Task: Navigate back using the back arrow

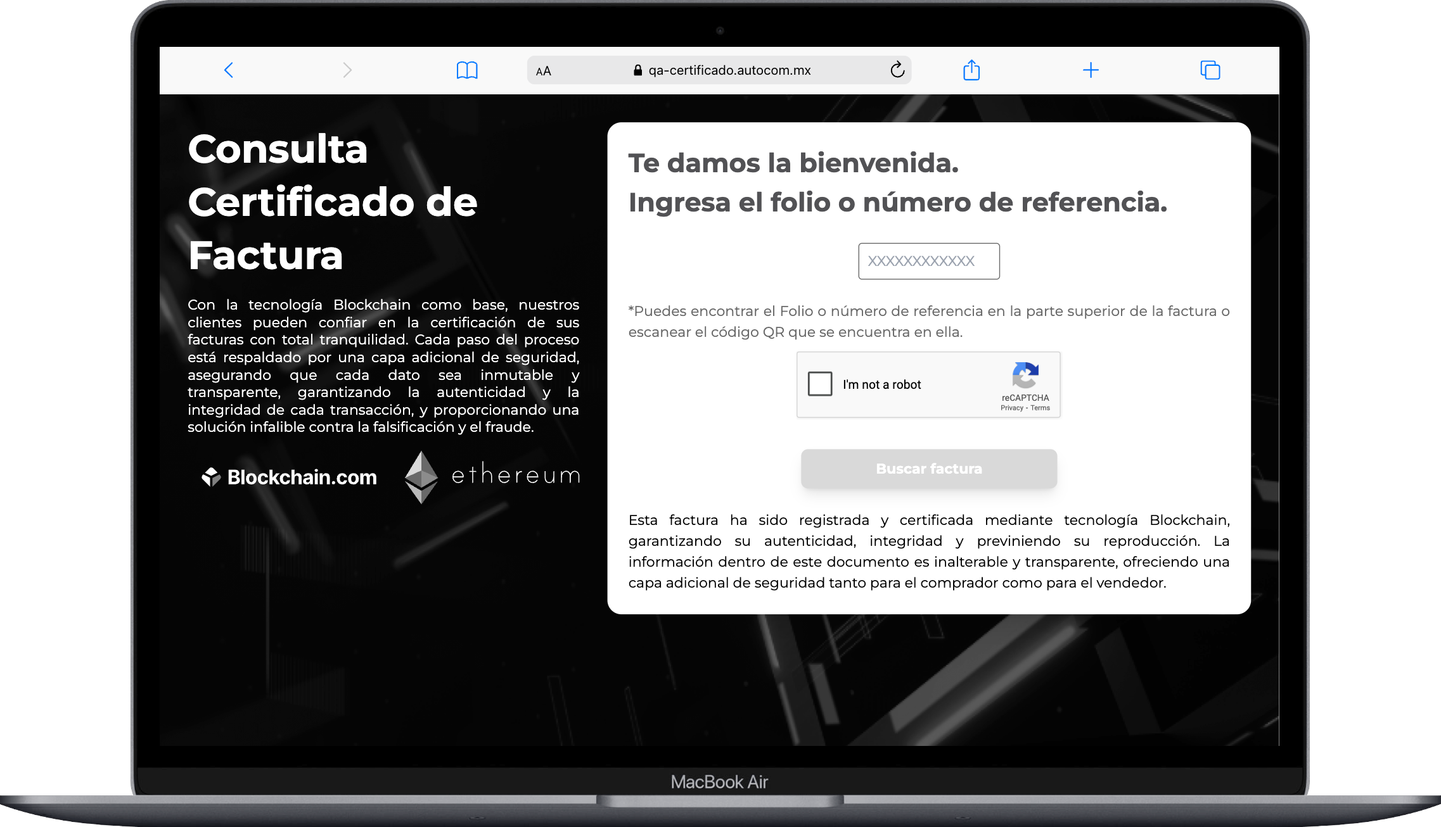Action: coord(229,70)
